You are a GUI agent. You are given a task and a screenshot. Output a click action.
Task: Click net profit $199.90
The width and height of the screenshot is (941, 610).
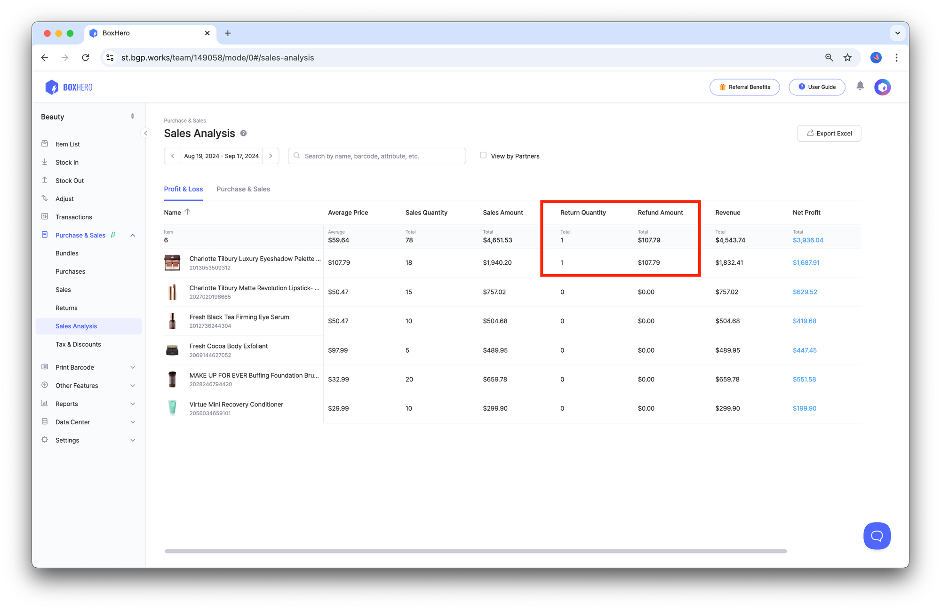804,408
